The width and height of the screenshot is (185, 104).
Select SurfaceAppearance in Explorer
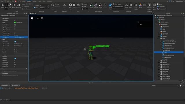coord(169,56)
